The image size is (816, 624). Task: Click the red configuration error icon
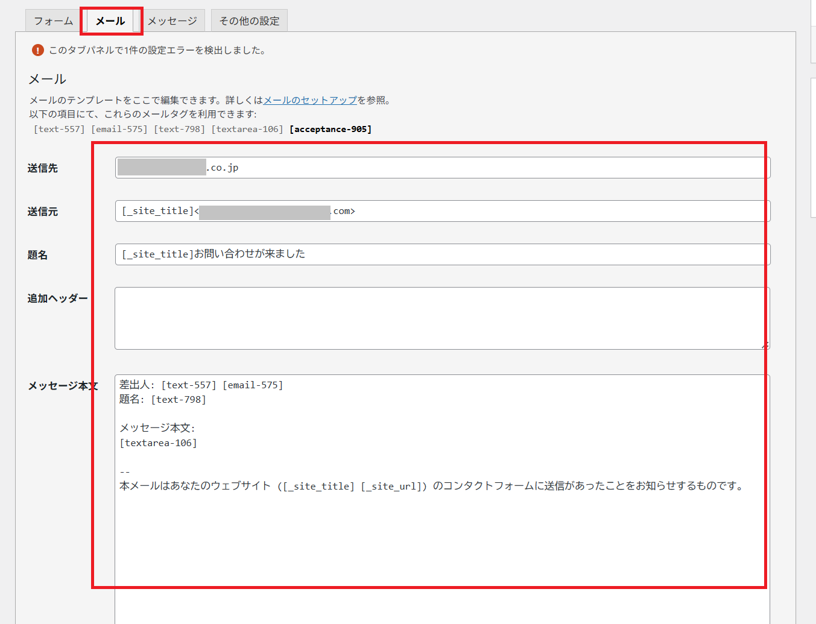pyautogui.click(x=38, y=50)
